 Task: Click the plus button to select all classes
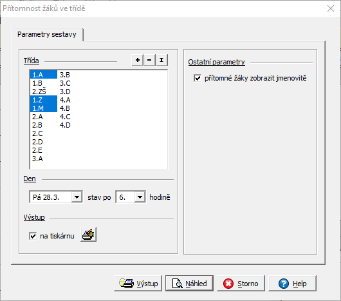click(x=138, y=60)
